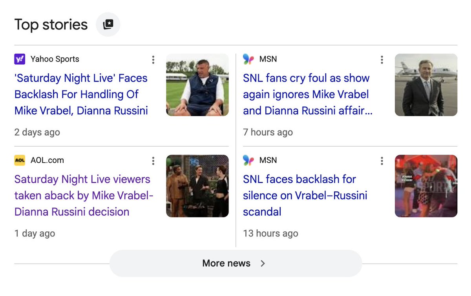
Task: Click 'MSN' source name above 'SNL fans cry foul'
Action: (x=268, y=59)
